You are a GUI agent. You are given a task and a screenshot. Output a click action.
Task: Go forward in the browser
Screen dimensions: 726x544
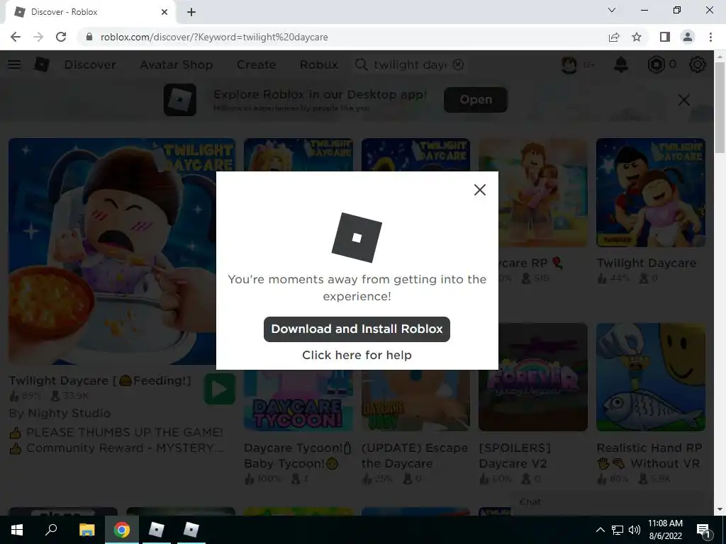coord(38,37)
